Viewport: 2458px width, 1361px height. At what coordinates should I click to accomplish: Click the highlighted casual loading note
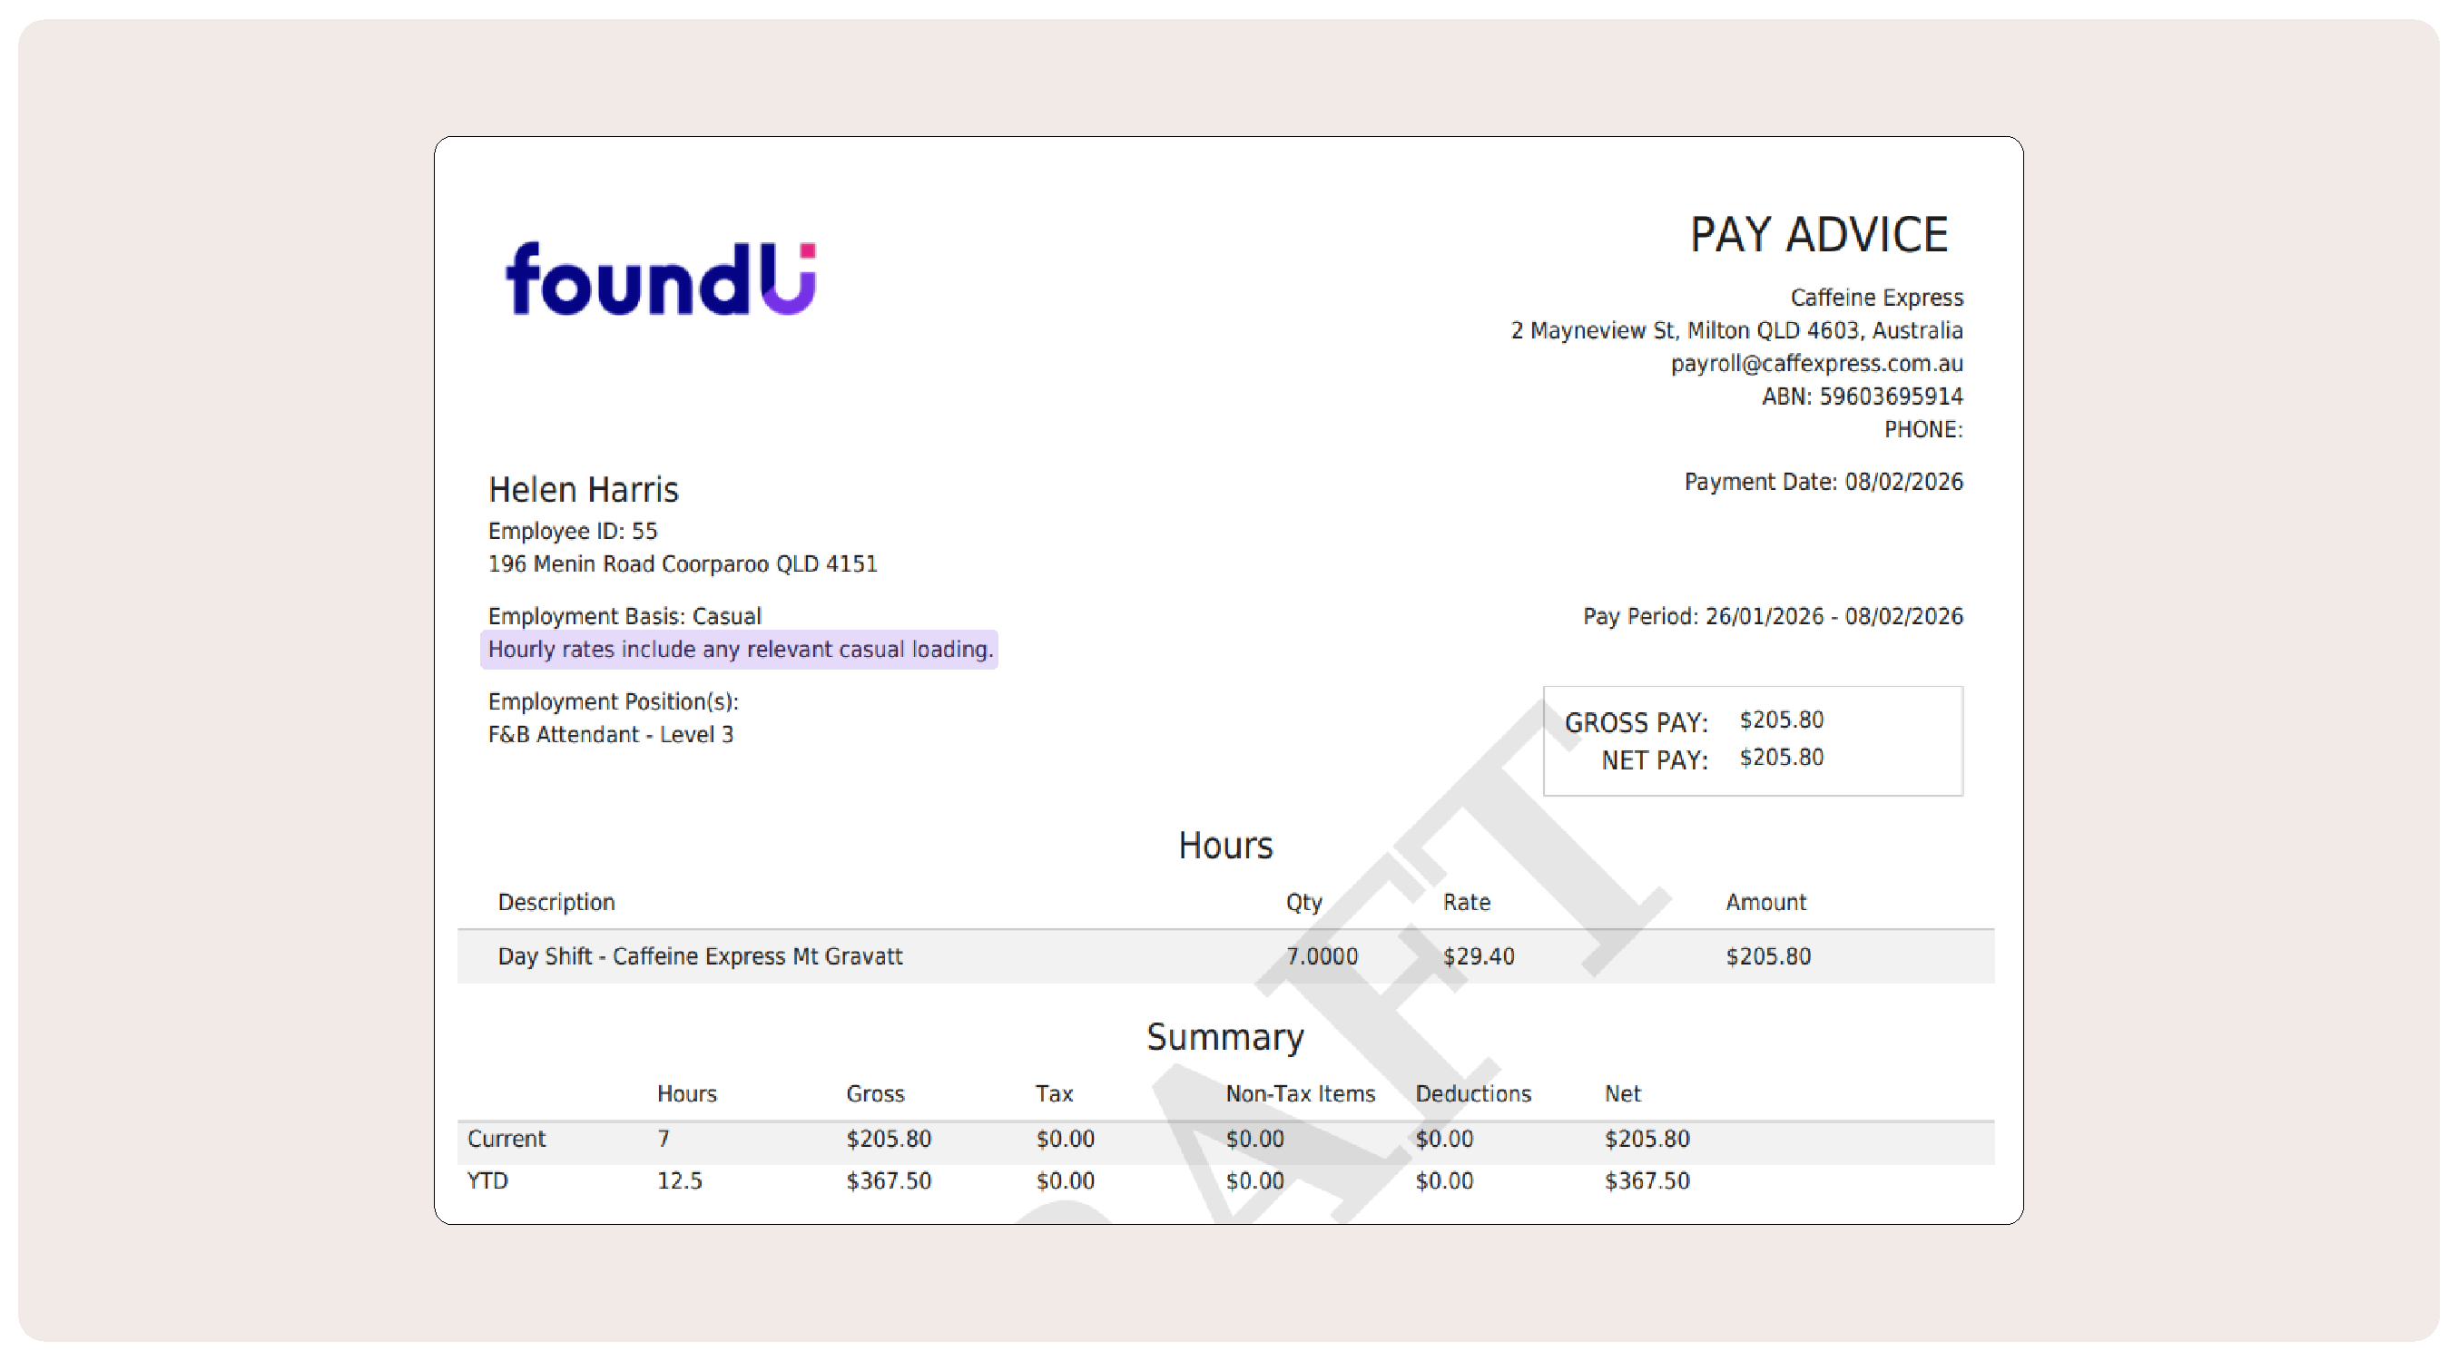pos(740,650)
